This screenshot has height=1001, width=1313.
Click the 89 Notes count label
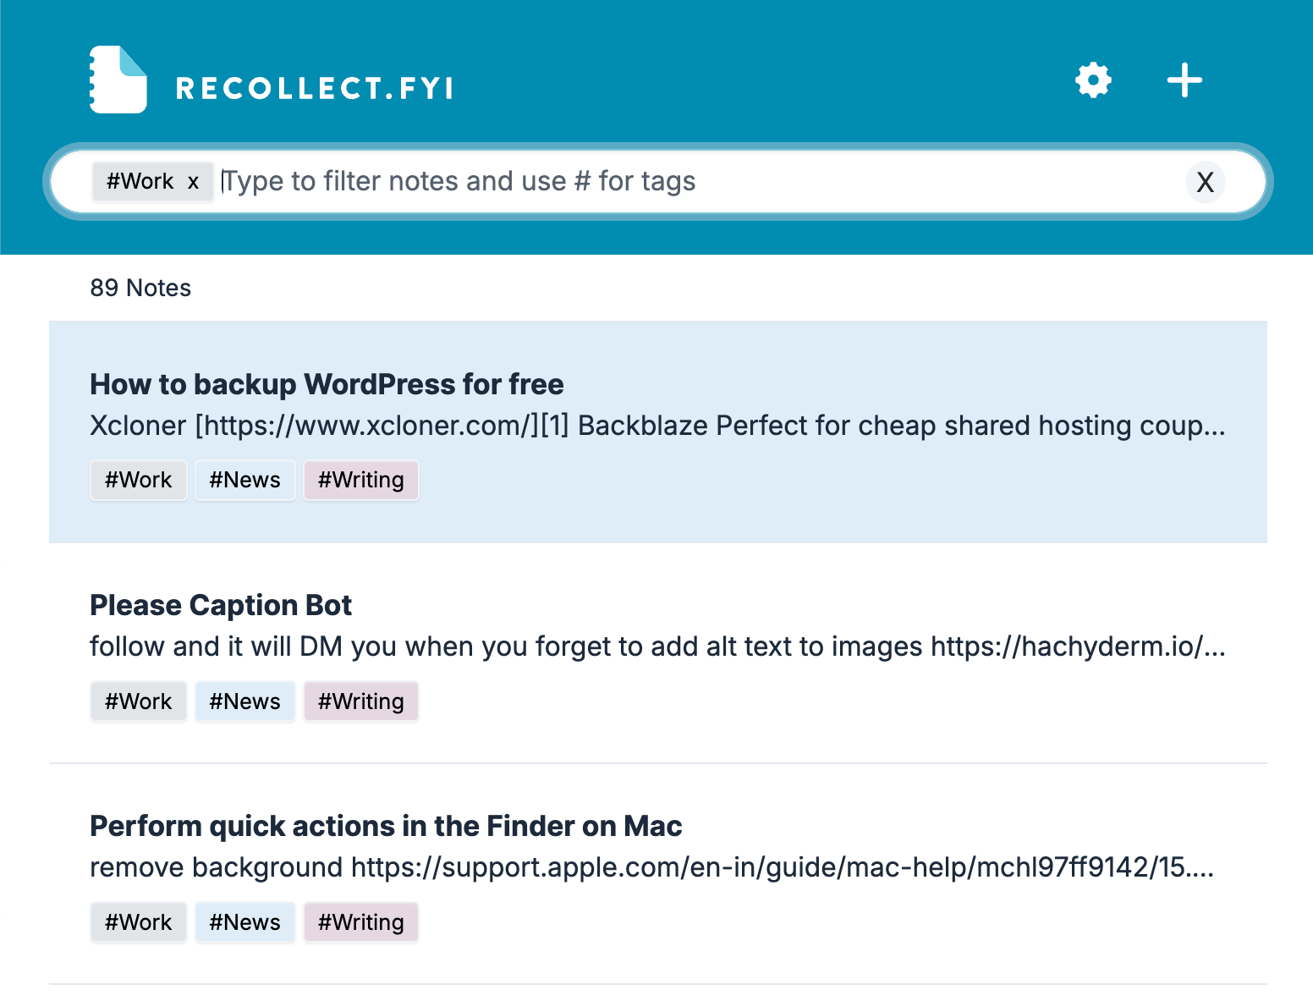click(x=140, y=288)
